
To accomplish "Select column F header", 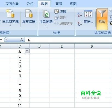I will (x=92, y=46).
